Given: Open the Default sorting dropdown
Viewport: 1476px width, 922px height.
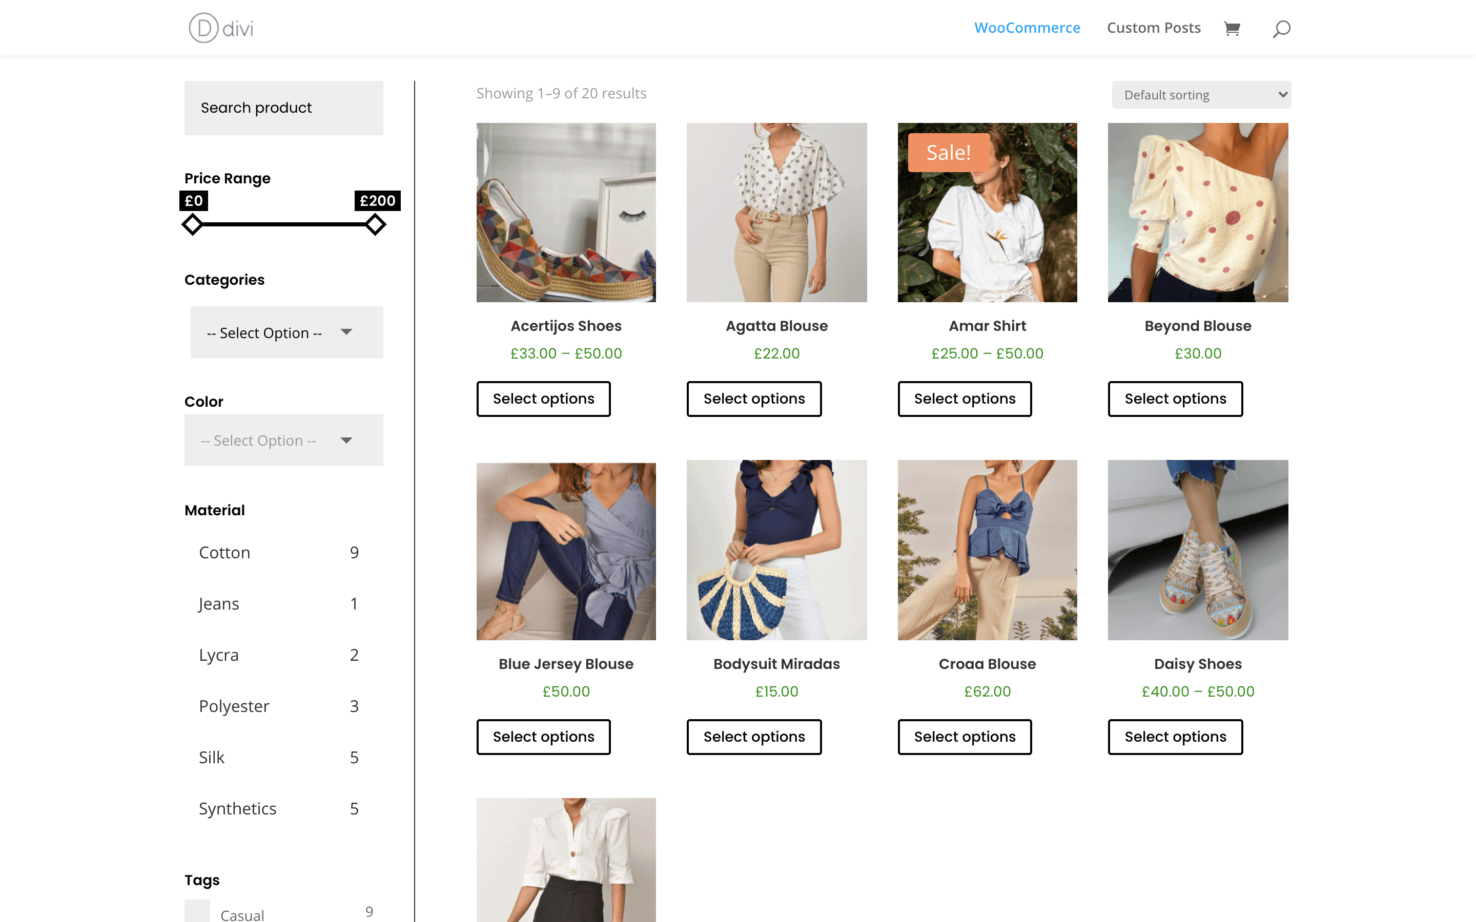Looking at the screenshot, I should point(1201,95).
